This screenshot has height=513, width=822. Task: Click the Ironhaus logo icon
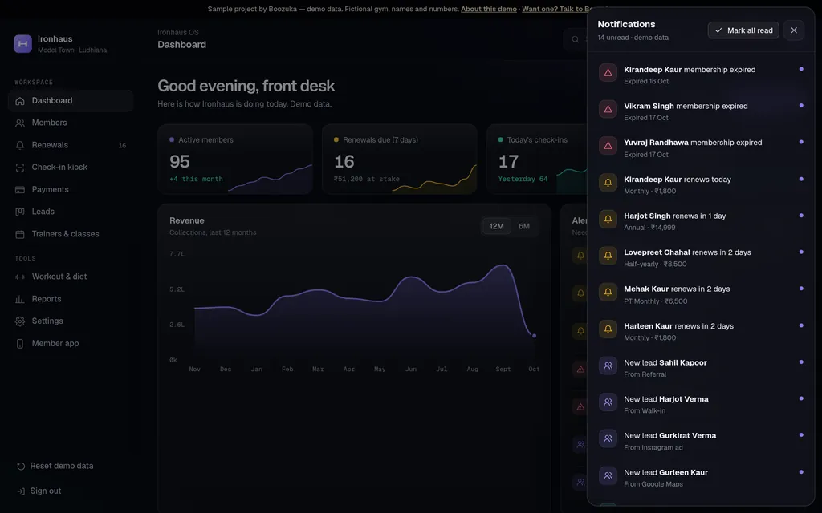pos(22,44)
